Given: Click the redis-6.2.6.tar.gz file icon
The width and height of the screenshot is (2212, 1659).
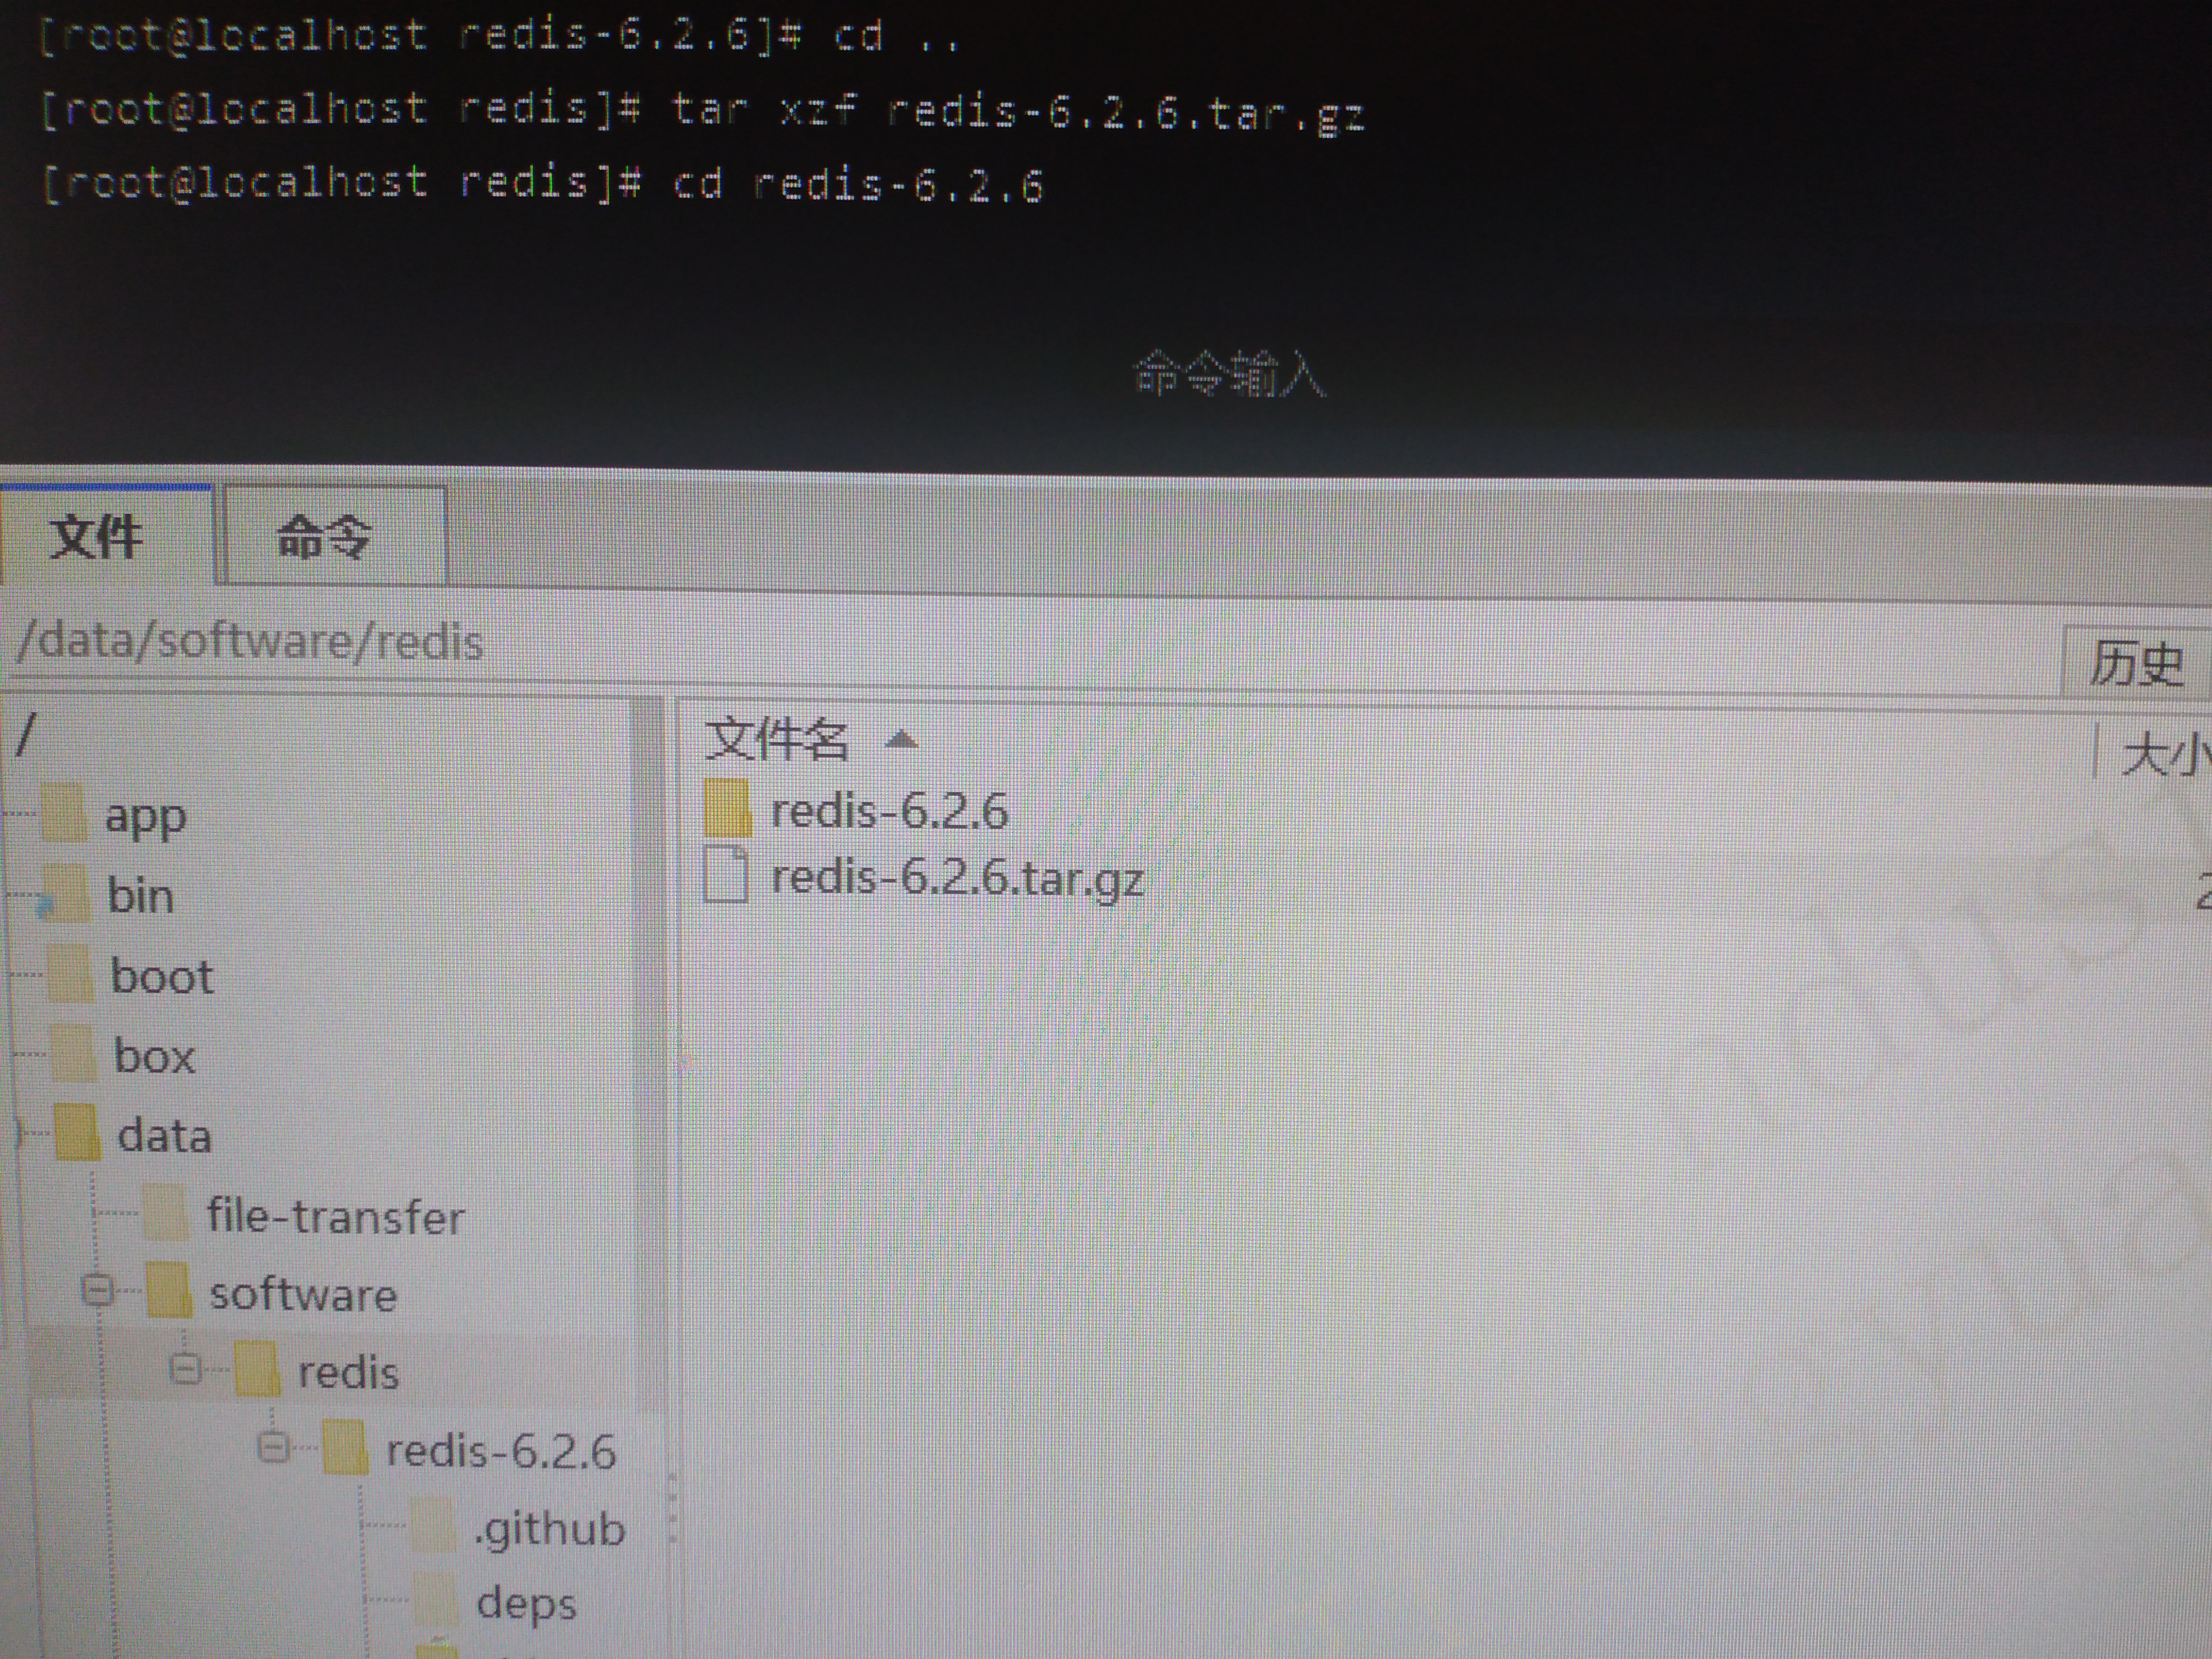Looking at the screenshot, I should (726, 875).
